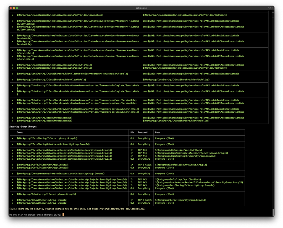Click the Workgroup/DefaultVpc/Vpc.CidrBlock peer entry
Screen dimensions: 283x228
point(178,179)
